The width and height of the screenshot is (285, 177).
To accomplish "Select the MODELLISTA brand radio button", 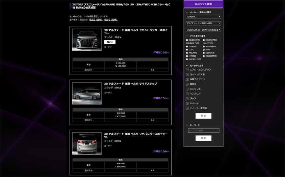I will (187, 59).
